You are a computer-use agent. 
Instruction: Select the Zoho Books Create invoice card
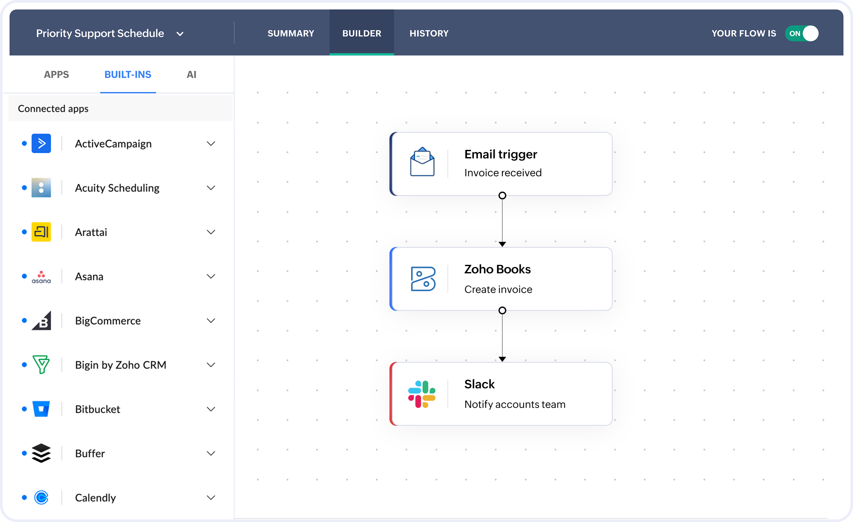click(501, 279)
